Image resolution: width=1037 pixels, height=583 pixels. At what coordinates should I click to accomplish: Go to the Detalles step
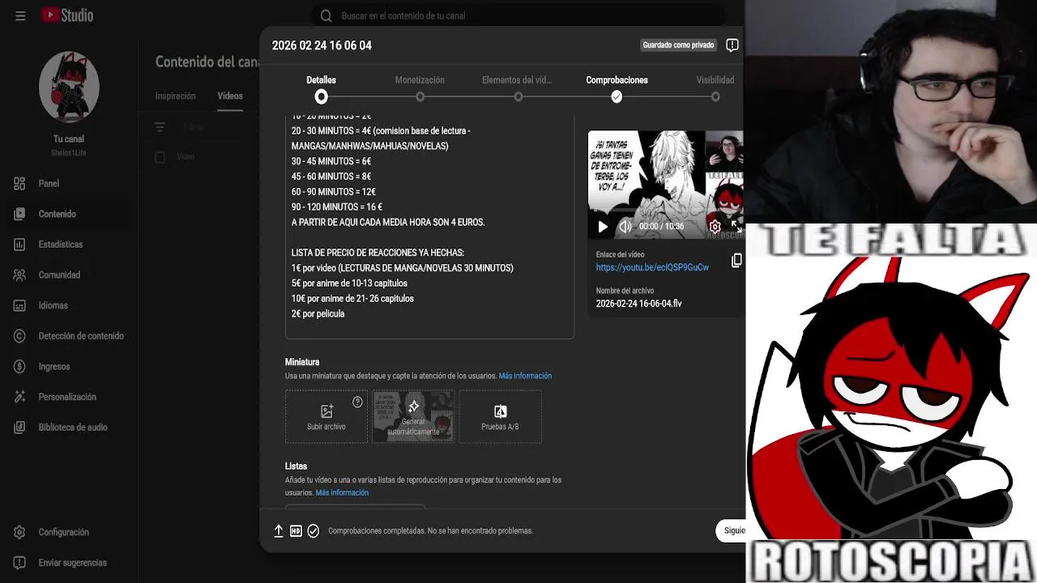(x=321, y=87)
